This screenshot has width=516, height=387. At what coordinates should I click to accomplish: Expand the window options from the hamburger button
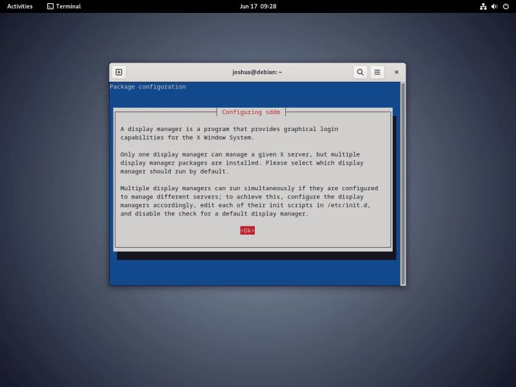[x=377, y=72]
